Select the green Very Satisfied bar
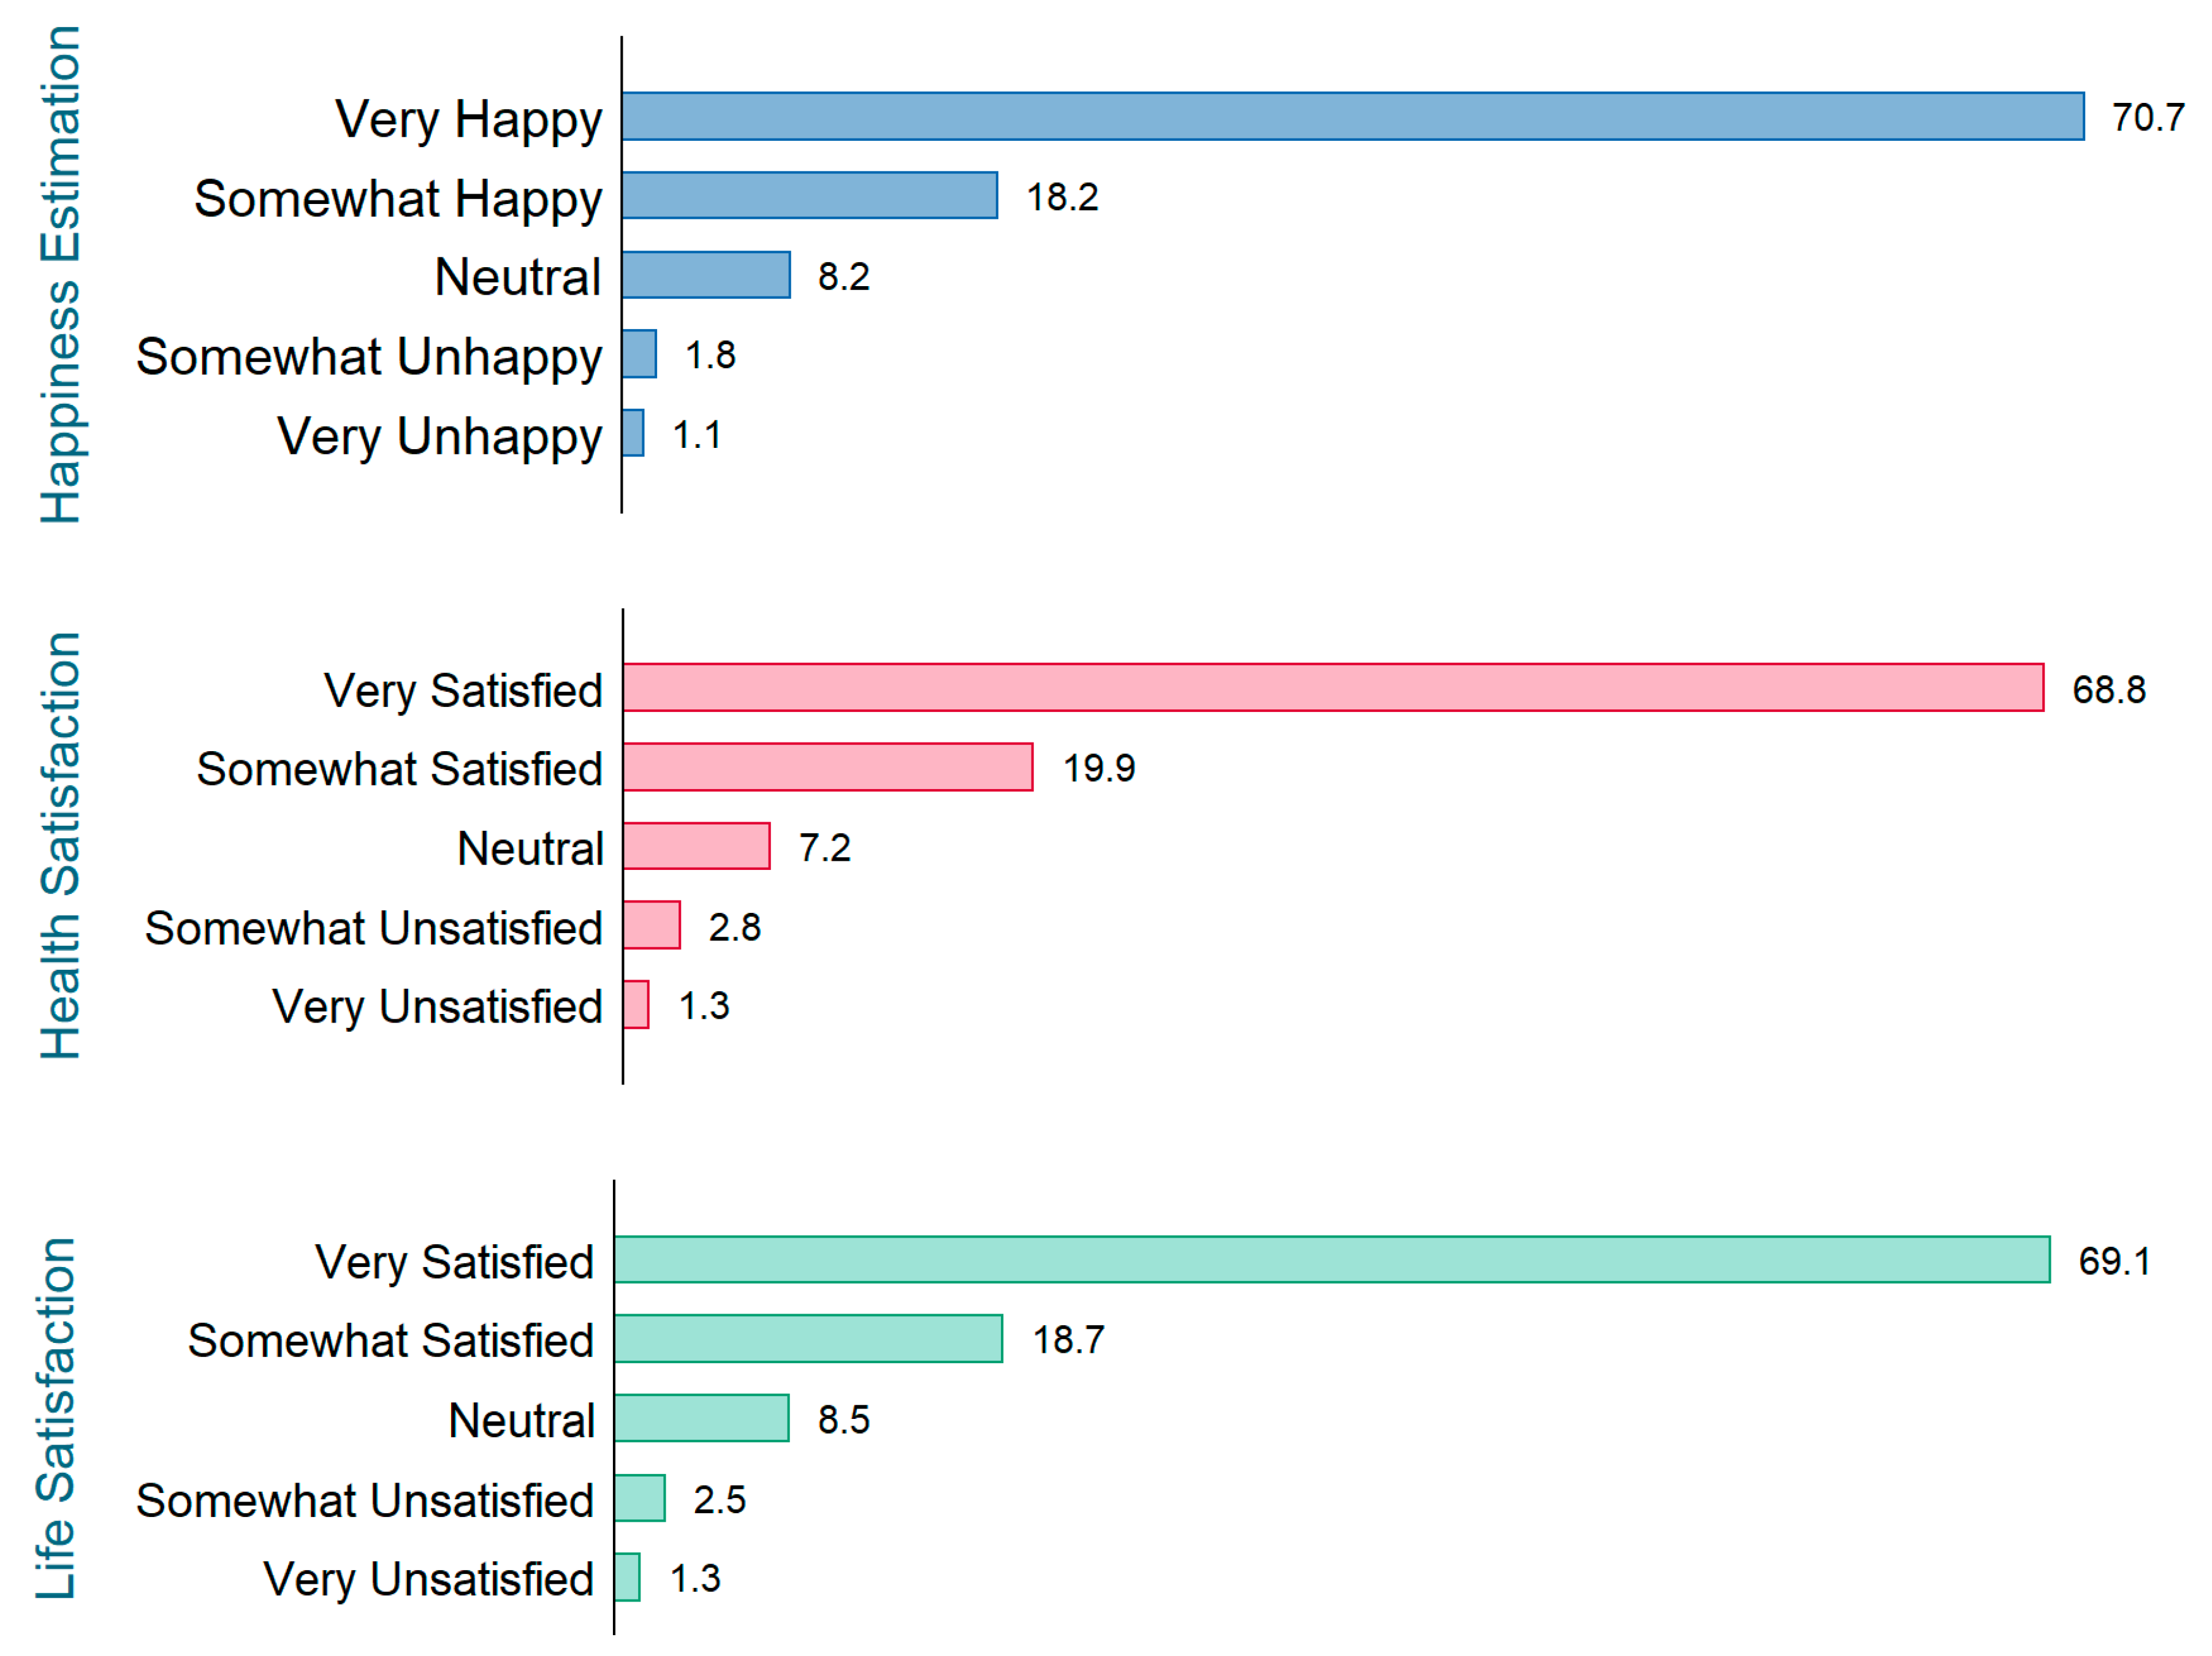Screen dimensions: 2212x1656 click(x=1331, y=1259)
